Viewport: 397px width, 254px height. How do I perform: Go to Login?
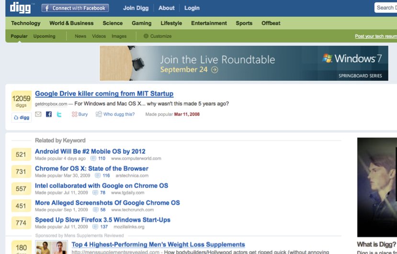192,8
